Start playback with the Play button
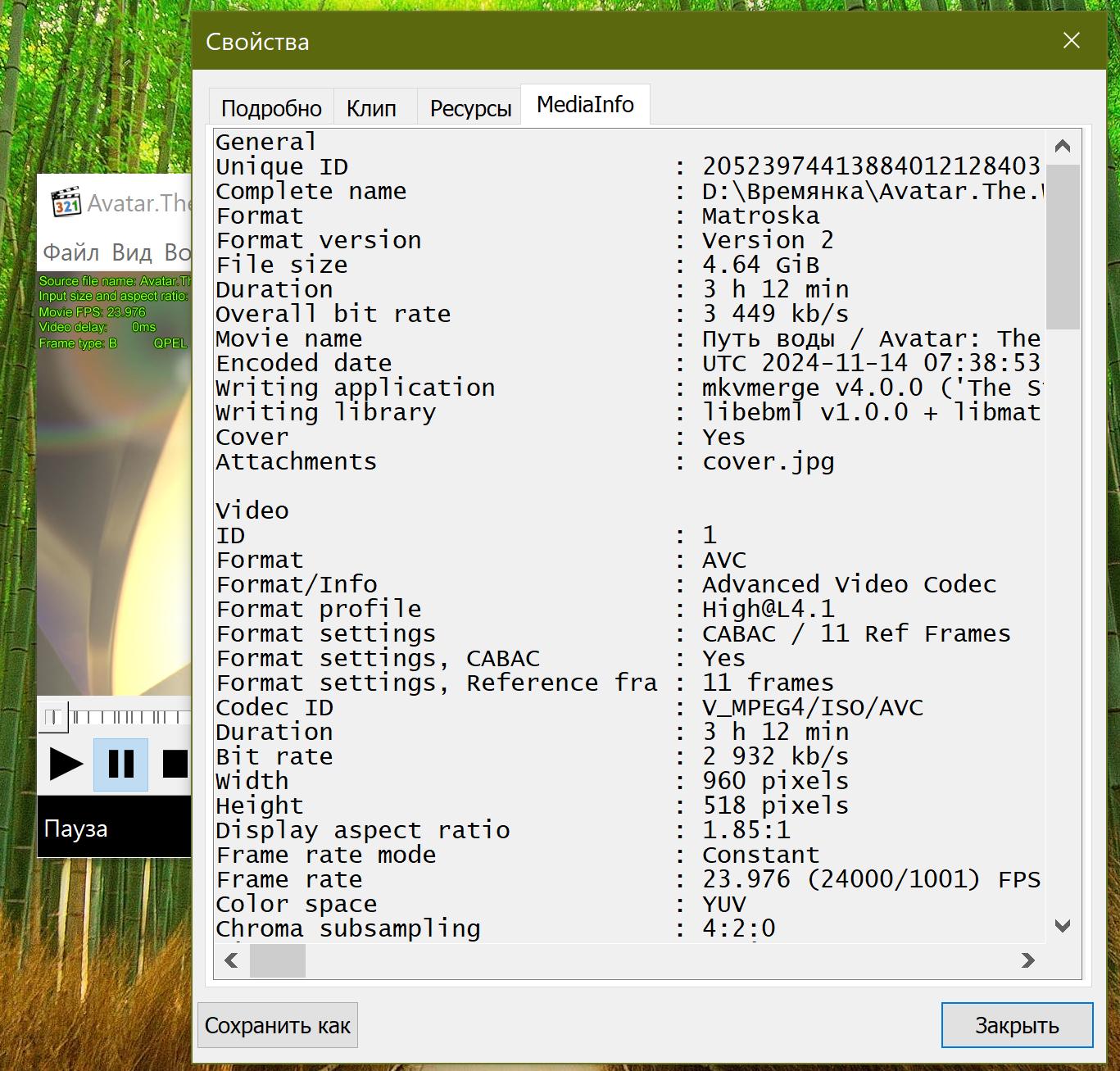This screenshot has width=1120, height=1071. click(x=66, y=765)
